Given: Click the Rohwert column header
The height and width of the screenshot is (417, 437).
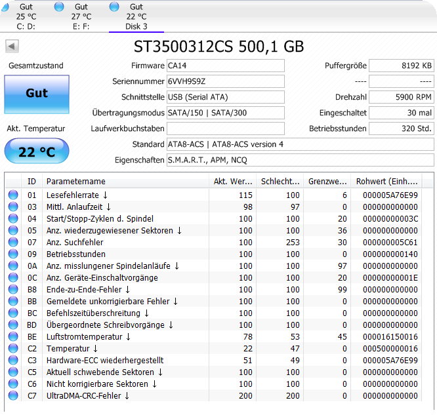Looking at the screenshot, I should [x=386, y=181].
